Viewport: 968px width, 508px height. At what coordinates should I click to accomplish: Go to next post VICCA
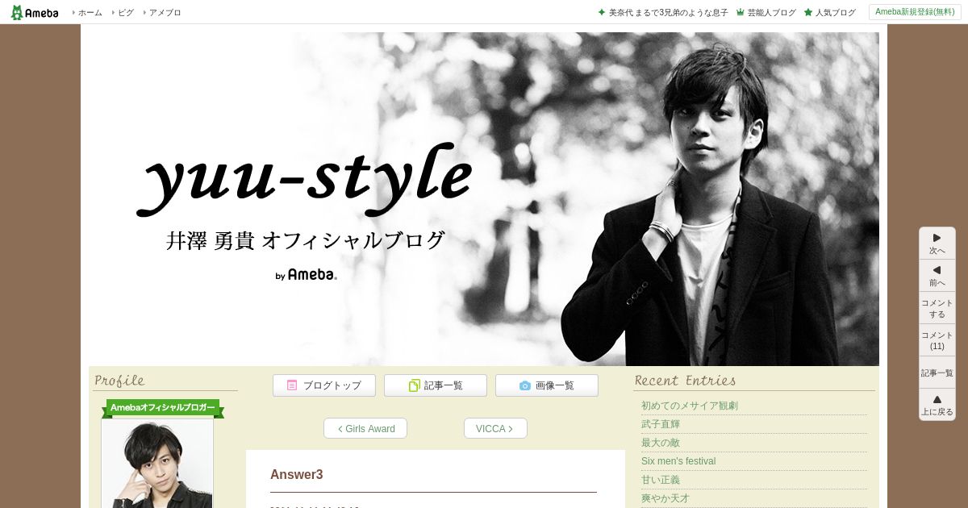pos(495,428)
